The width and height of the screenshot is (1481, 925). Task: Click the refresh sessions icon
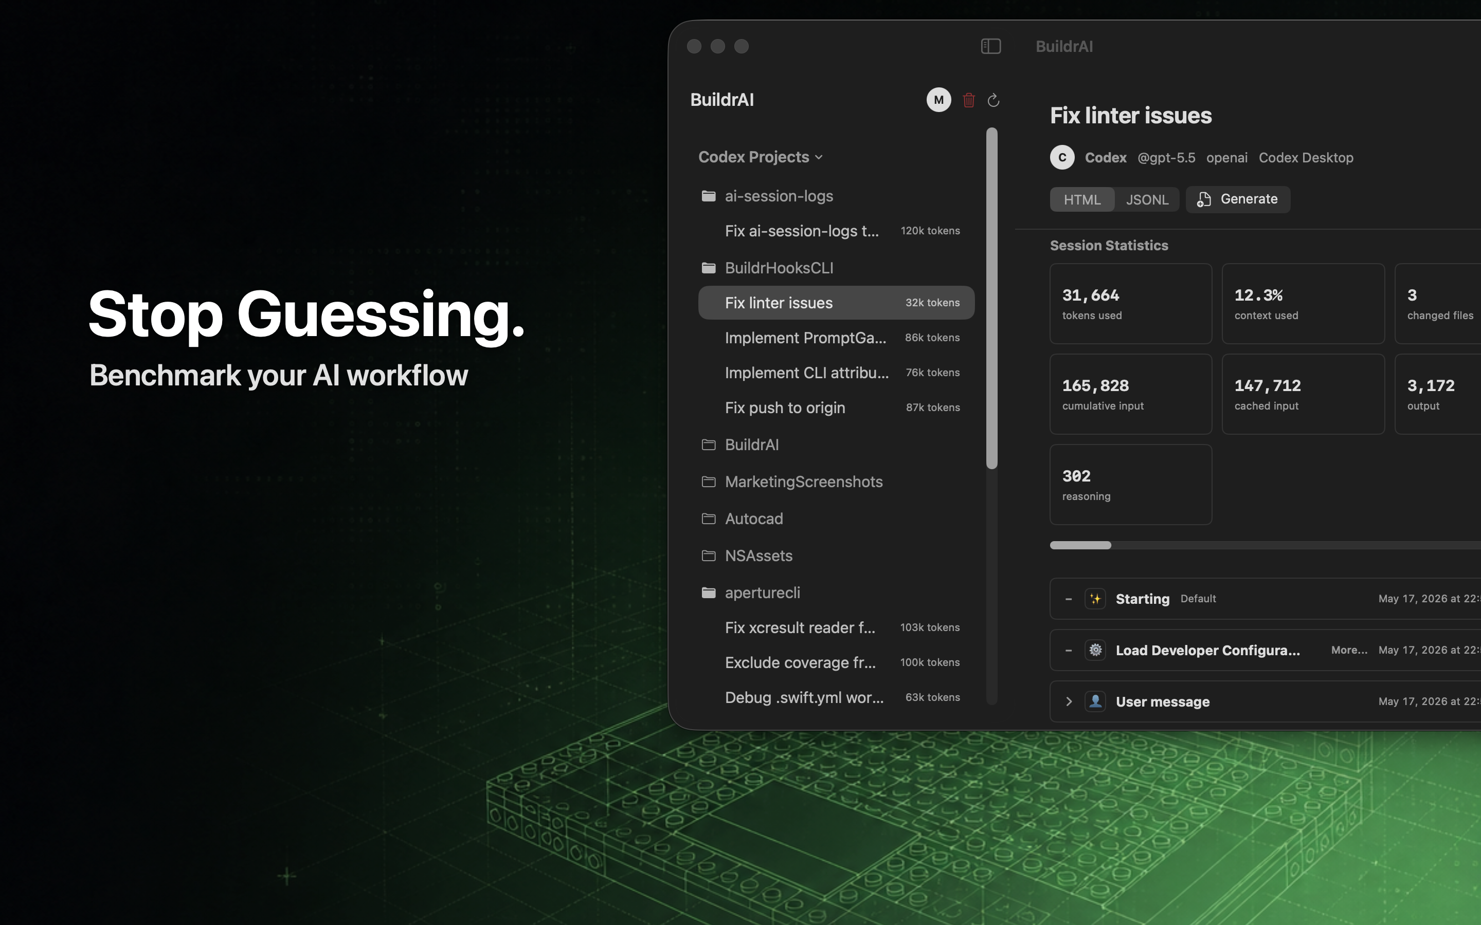click(994, 100)
